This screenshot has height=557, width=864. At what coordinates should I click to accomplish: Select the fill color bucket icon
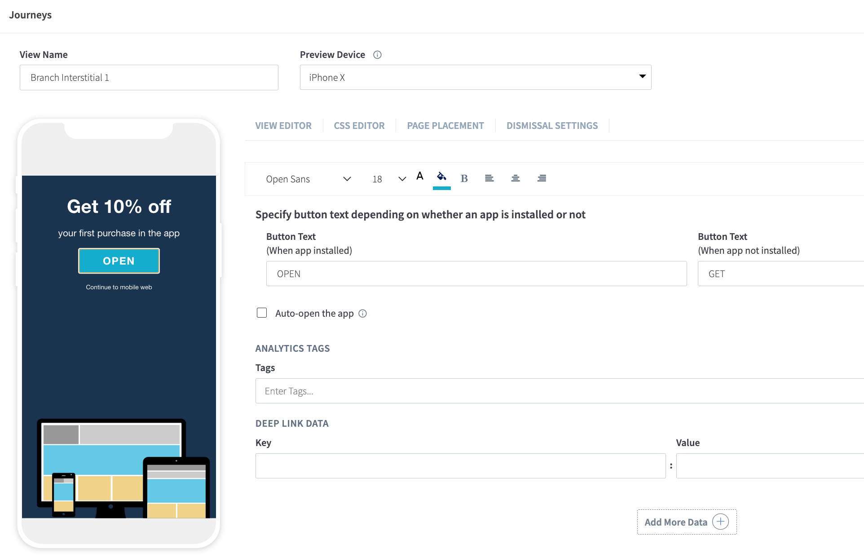(441, 177)
